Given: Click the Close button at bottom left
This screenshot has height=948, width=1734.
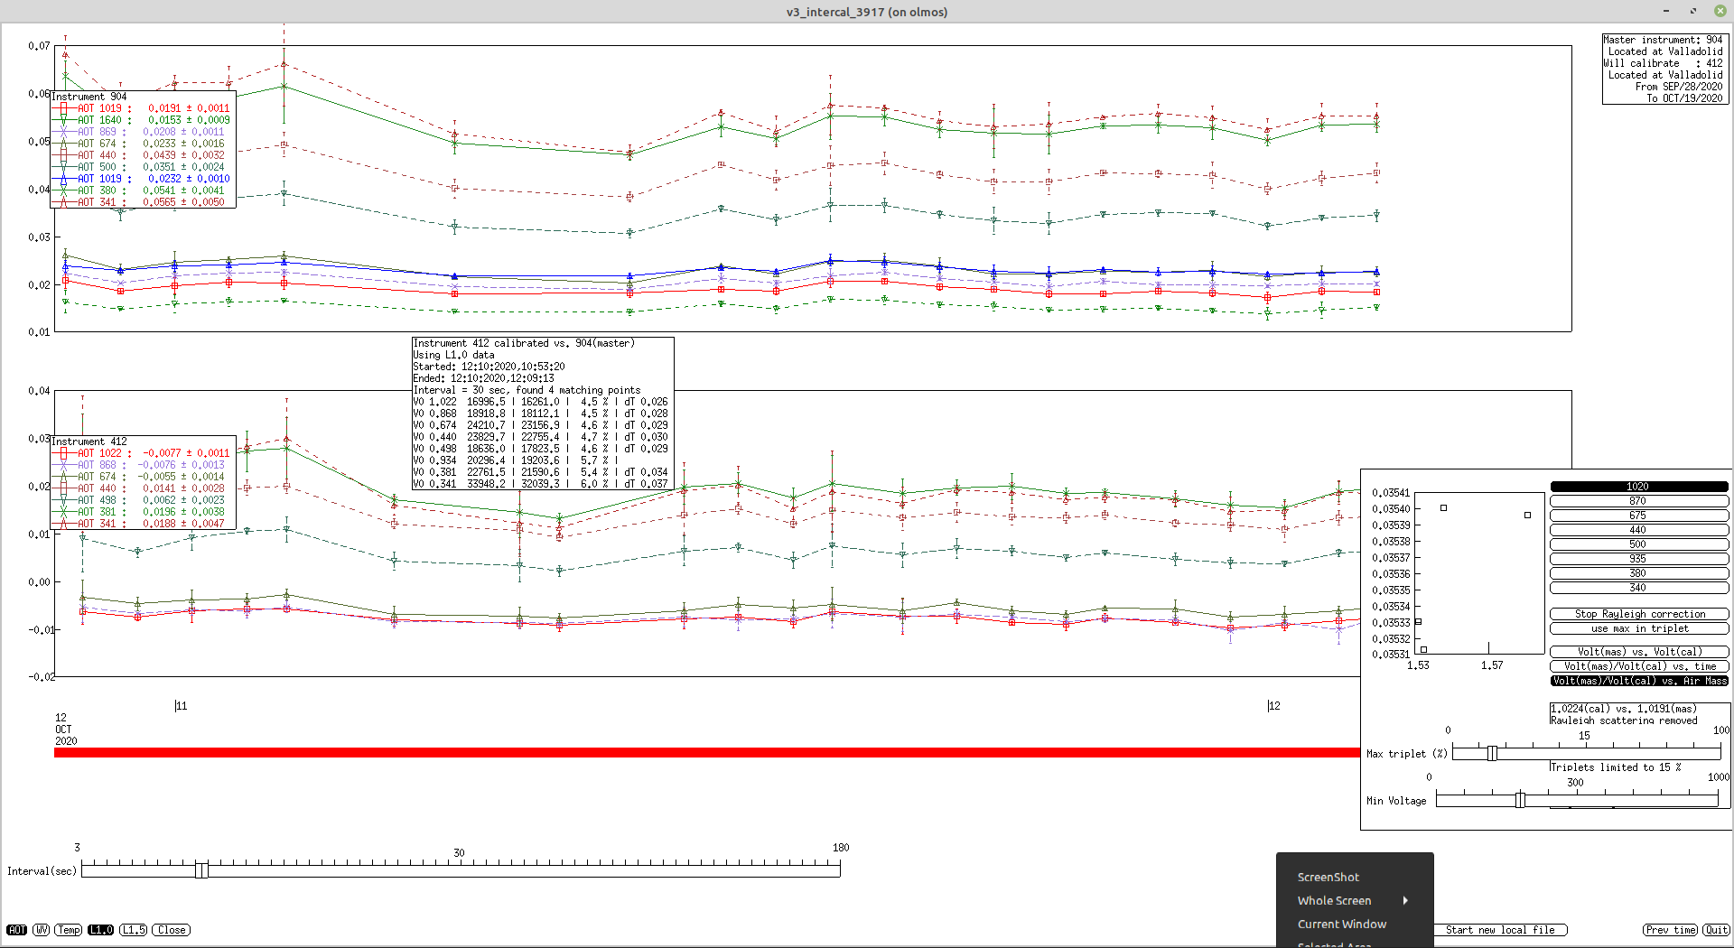Looking at the screenshot, I should pyautogui.click(x=172, y=930).
